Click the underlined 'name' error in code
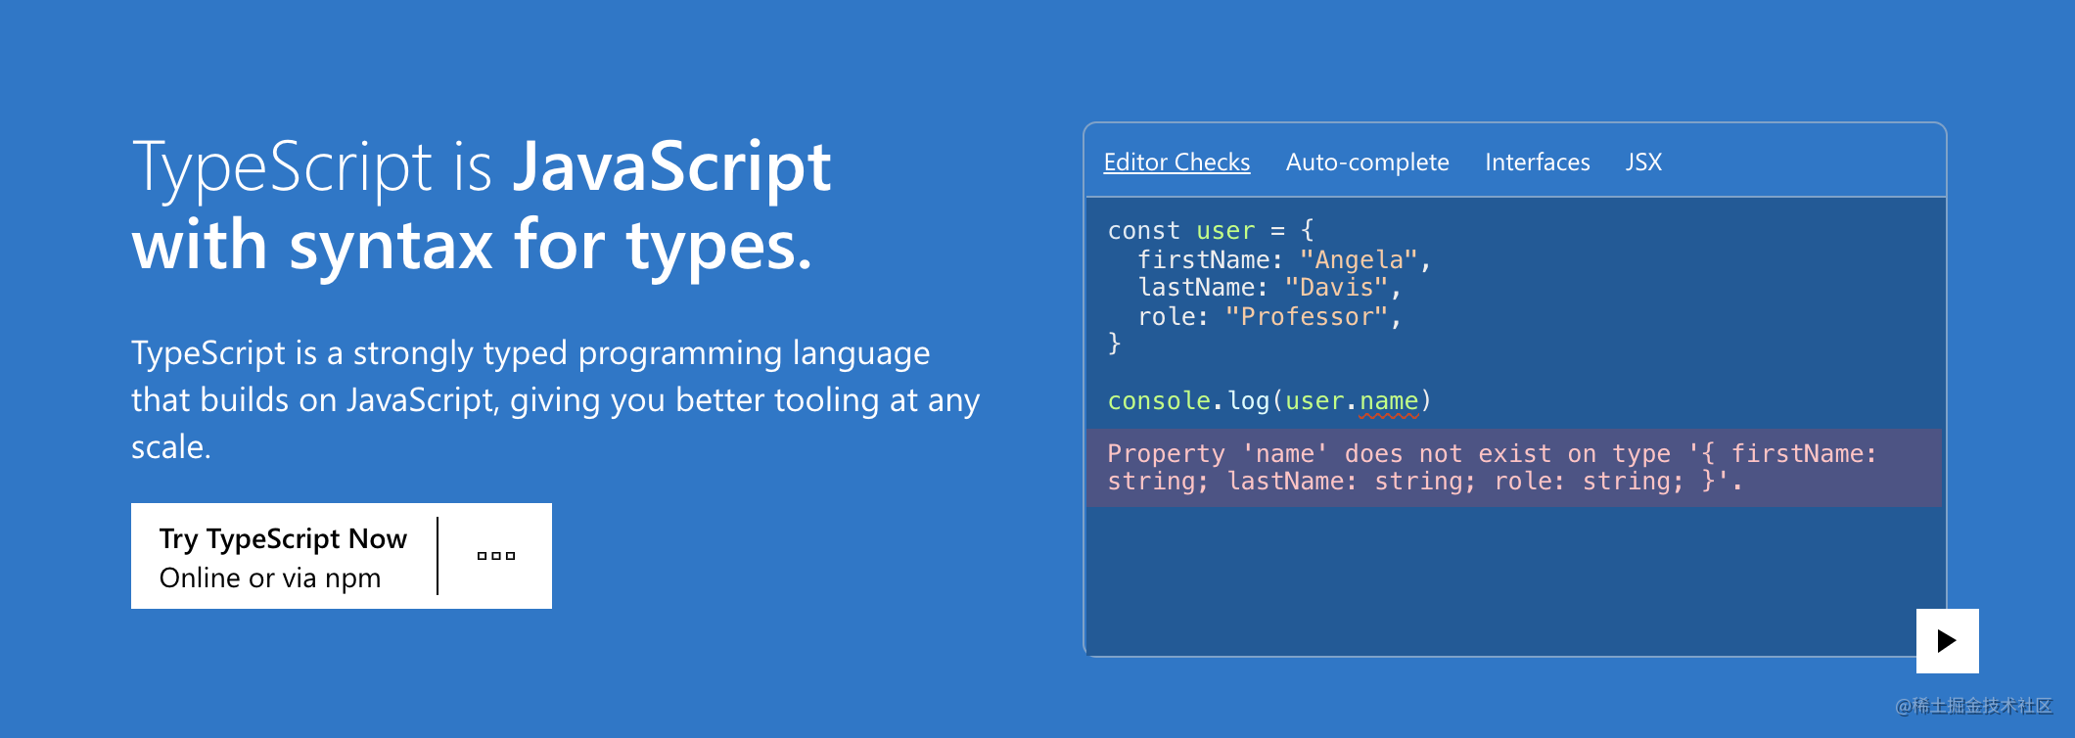Screen dimensions: 2075x738 pos(1389,401)
